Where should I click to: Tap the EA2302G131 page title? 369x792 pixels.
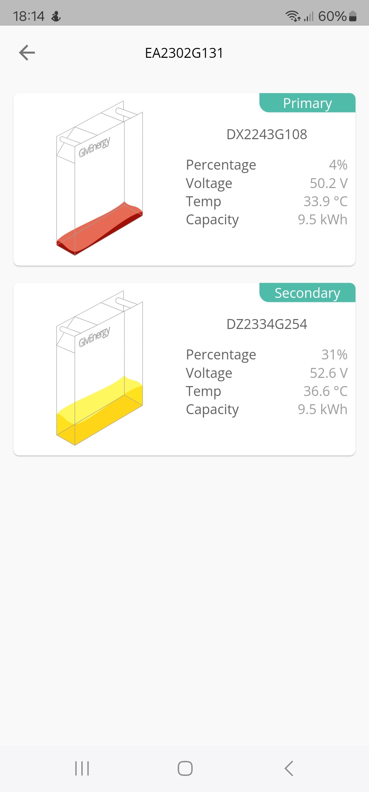(x=184, y=53)
